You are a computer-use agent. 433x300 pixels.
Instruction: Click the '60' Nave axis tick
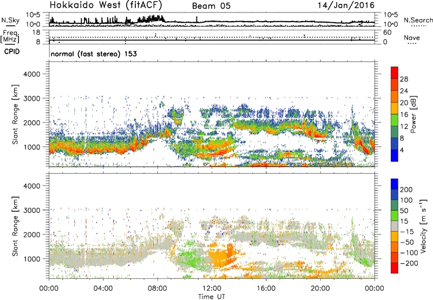387,32
